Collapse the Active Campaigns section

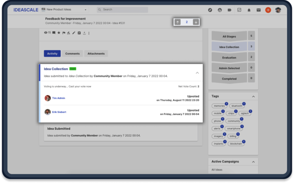pyautogui.click(x=253, y=162)
